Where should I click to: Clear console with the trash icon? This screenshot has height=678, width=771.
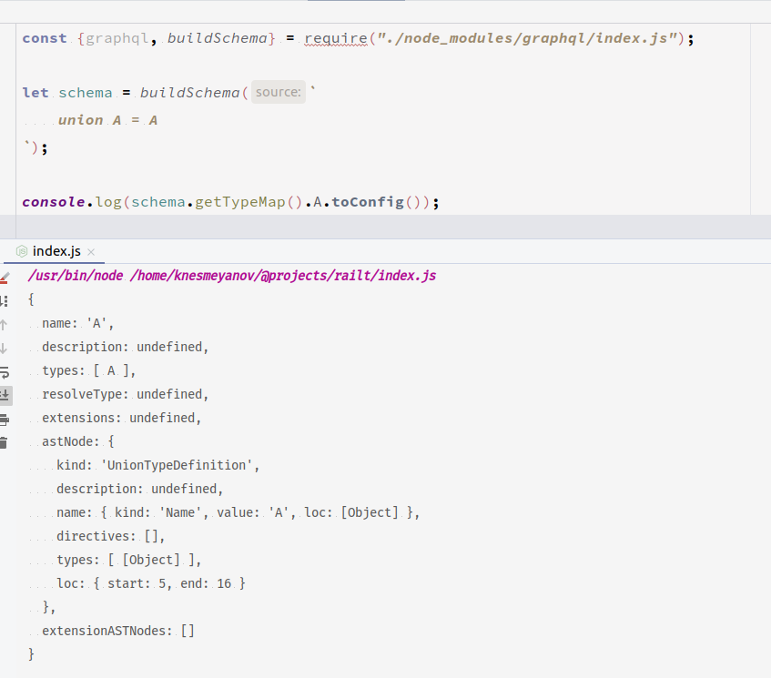(x=4, y=442)
